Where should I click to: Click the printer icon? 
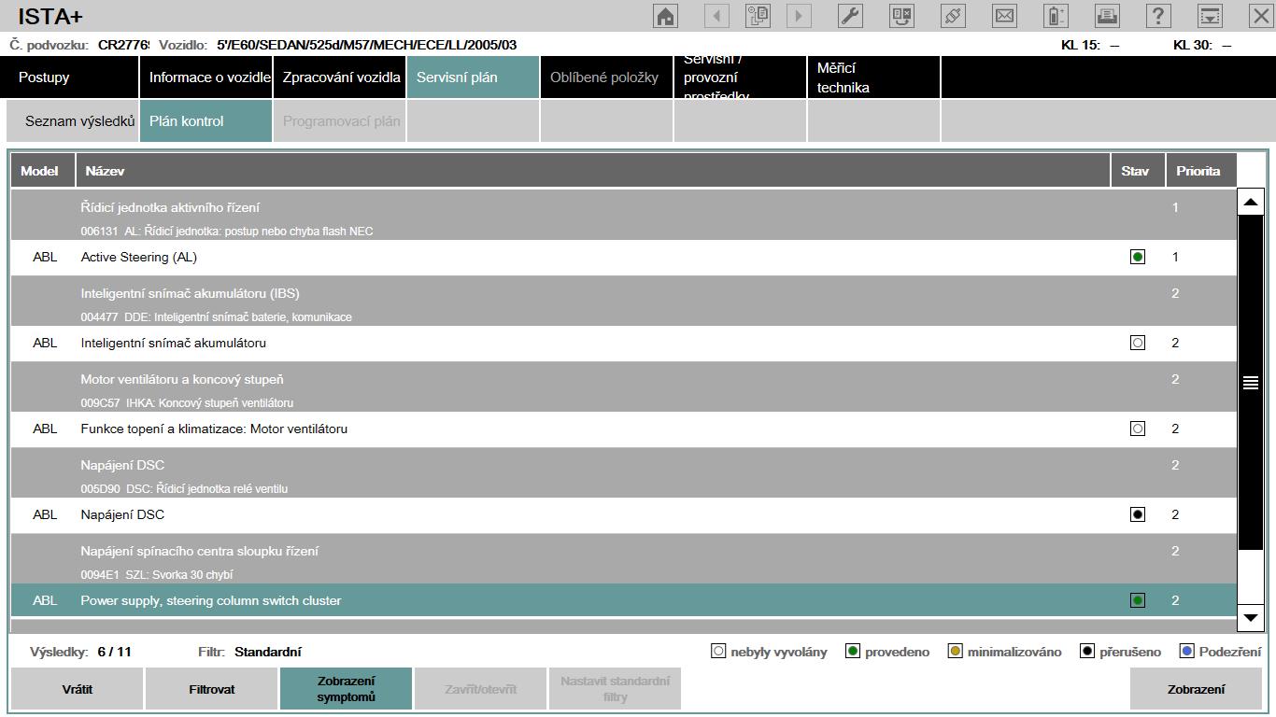tap(1107, 16)
